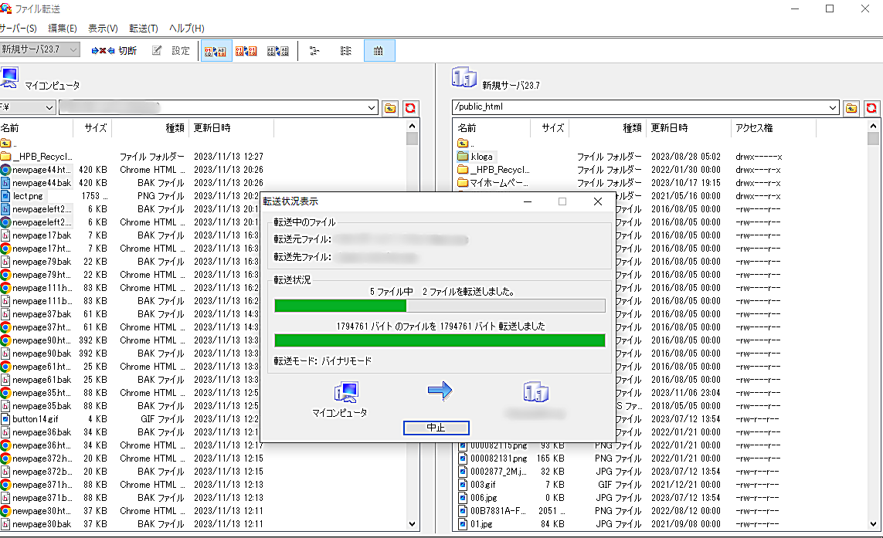Click the 01.jpg image file icon

[x=463, y=524]
